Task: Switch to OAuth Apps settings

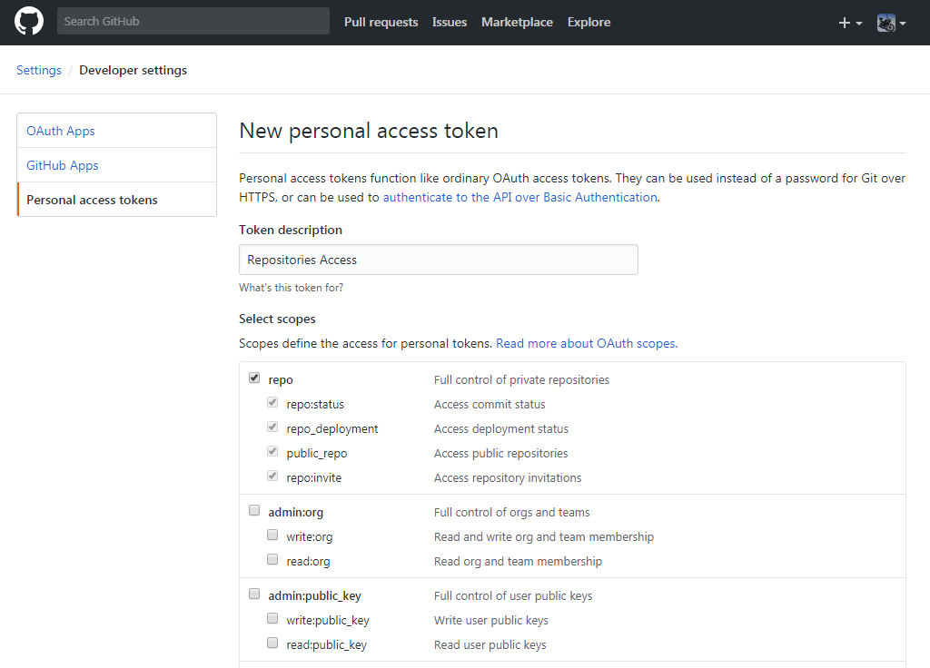Action: click(x=60, y=130)
